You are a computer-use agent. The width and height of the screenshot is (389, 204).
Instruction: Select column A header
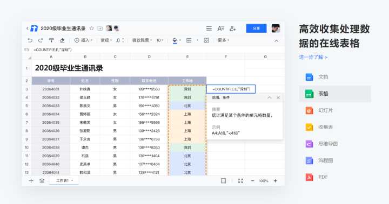click(x=51, y=57)
